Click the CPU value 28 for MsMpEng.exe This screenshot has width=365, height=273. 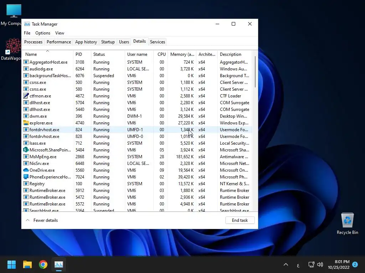click(x=162, y=157)
